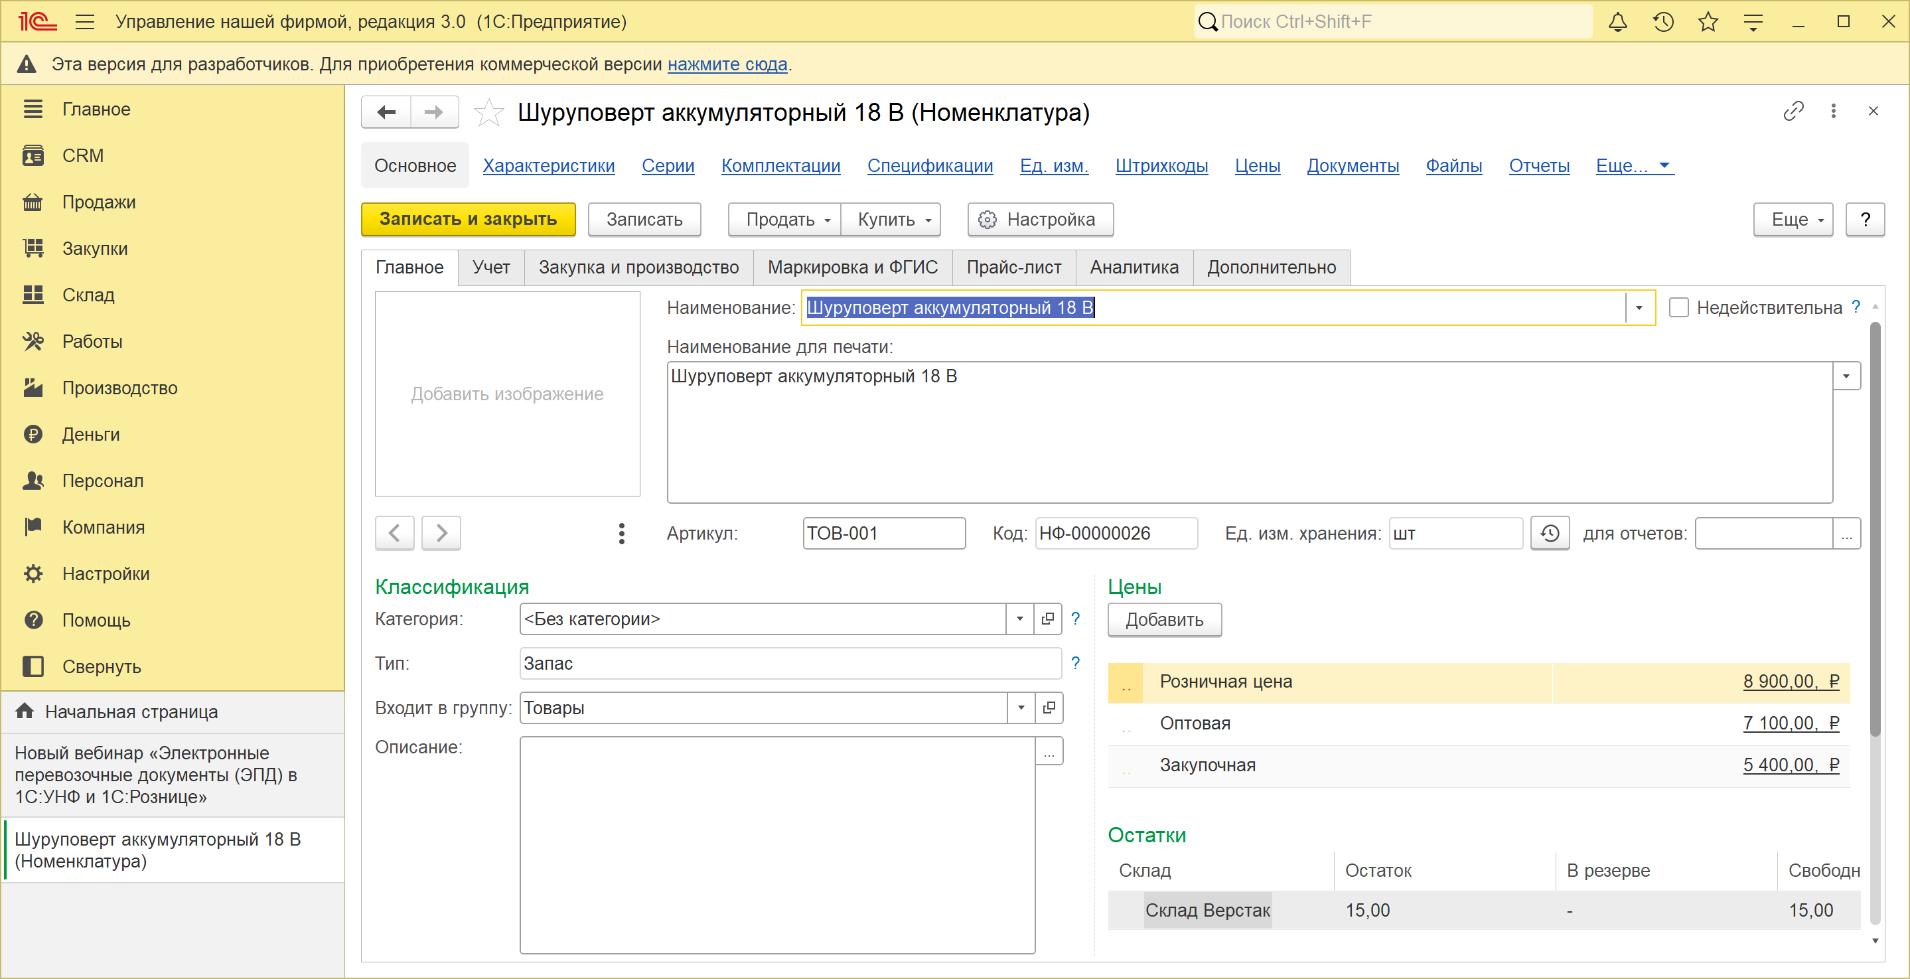
Task: Follow the нажмите сюда link
Action: pos(727,64)
